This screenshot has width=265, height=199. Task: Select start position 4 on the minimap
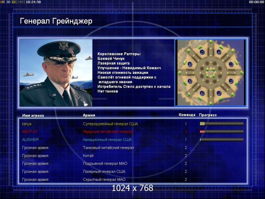219,52
